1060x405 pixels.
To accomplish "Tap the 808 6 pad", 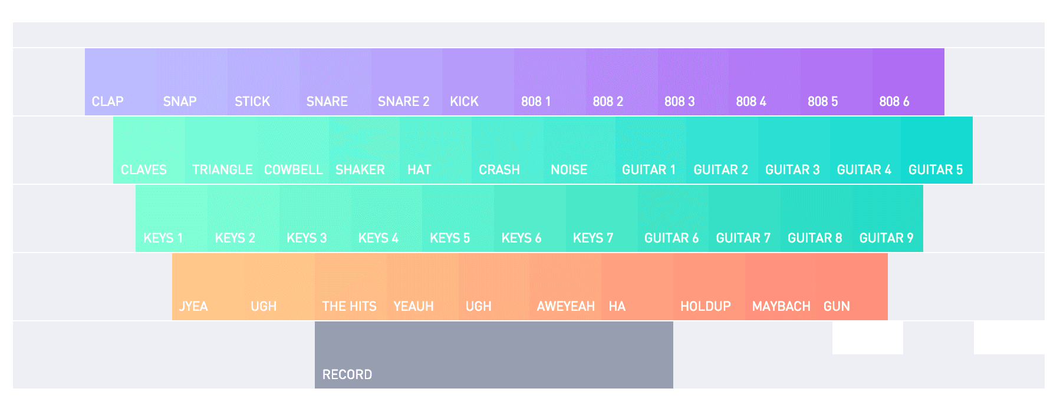I will click(x=908, y=82).
